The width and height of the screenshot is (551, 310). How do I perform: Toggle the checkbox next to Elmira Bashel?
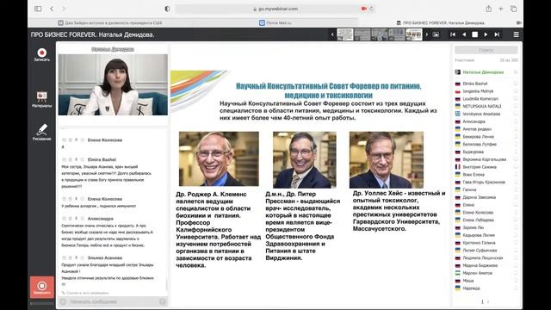tap(516, 84)
